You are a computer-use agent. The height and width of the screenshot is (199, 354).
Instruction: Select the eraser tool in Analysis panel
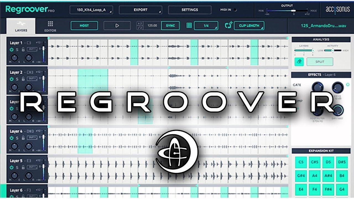click(x=299, y=62)
